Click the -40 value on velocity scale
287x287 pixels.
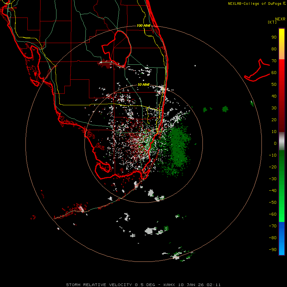tap(273, 191)
